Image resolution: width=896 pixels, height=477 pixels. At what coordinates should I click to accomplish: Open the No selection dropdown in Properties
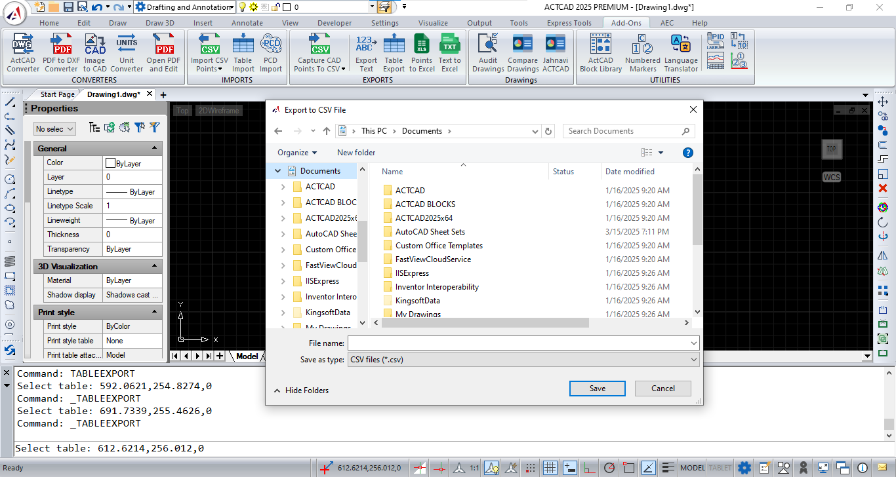[x=55, y=129]
